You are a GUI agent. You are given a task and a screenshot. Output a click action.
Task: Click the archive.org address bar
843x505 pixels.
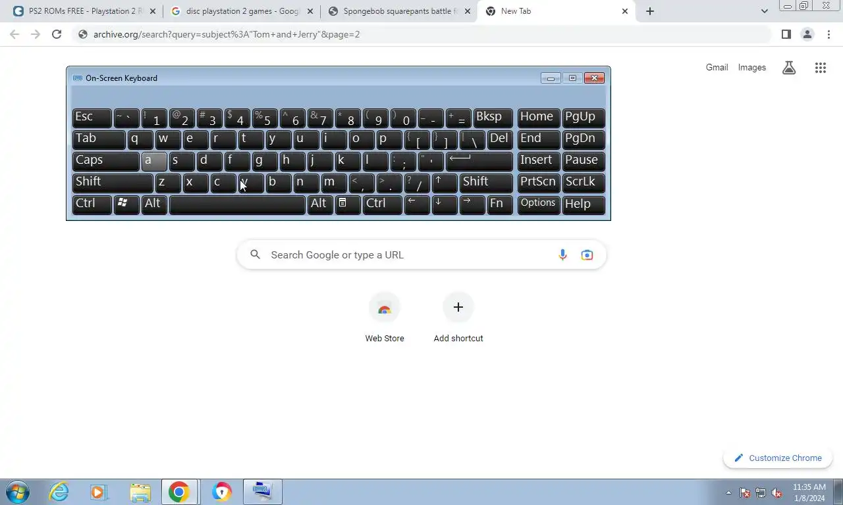[x=421, y=34]
